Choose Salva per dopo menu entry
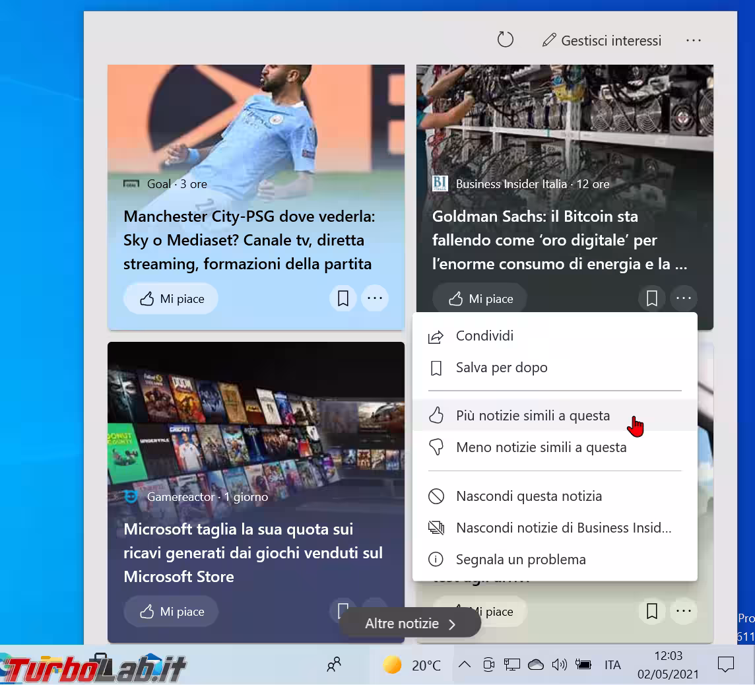Viewport: 755px width, 685px height. pyautogui.click(x=501, y=368)
